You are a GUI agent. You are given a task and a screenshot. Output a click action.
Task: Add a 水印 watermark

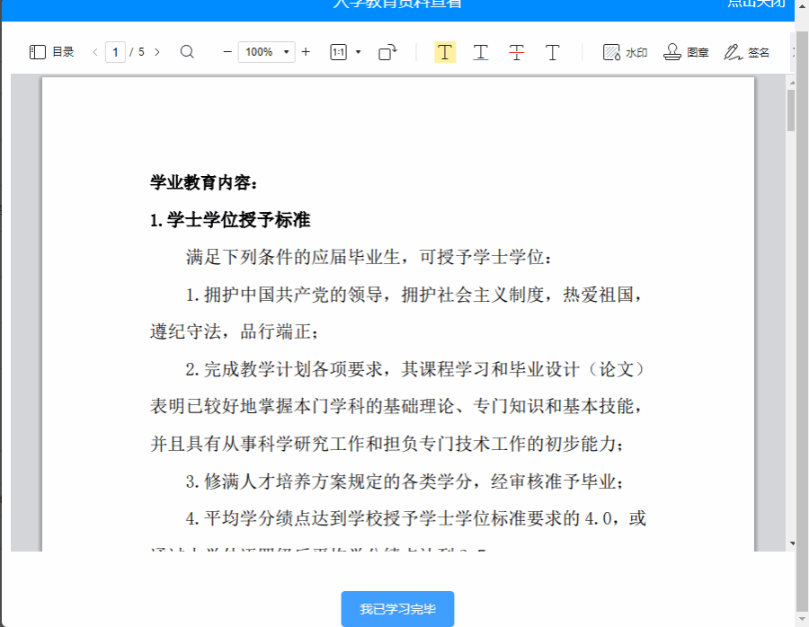tap(625, 52)
